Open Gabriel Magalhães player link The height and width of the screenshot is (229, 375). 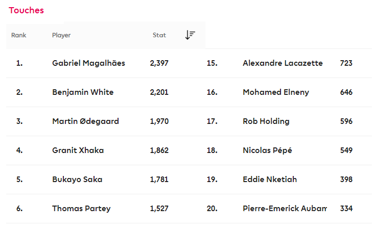88,63
